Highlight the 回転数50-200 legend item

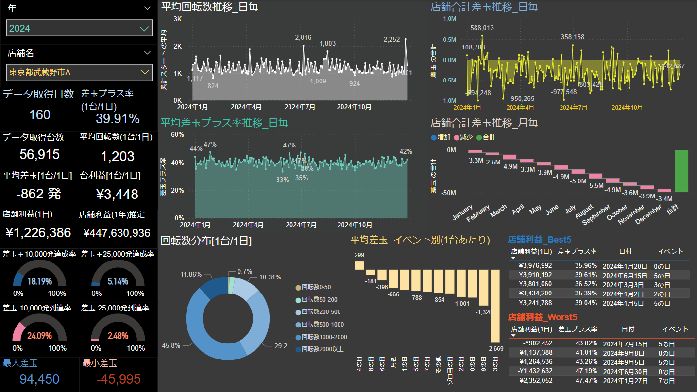click(319, 300)
